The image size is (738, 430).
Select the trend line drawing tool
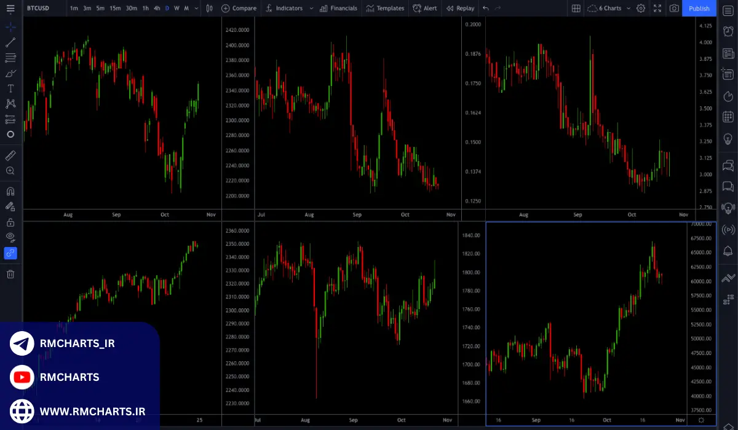(x=10, y=42)
